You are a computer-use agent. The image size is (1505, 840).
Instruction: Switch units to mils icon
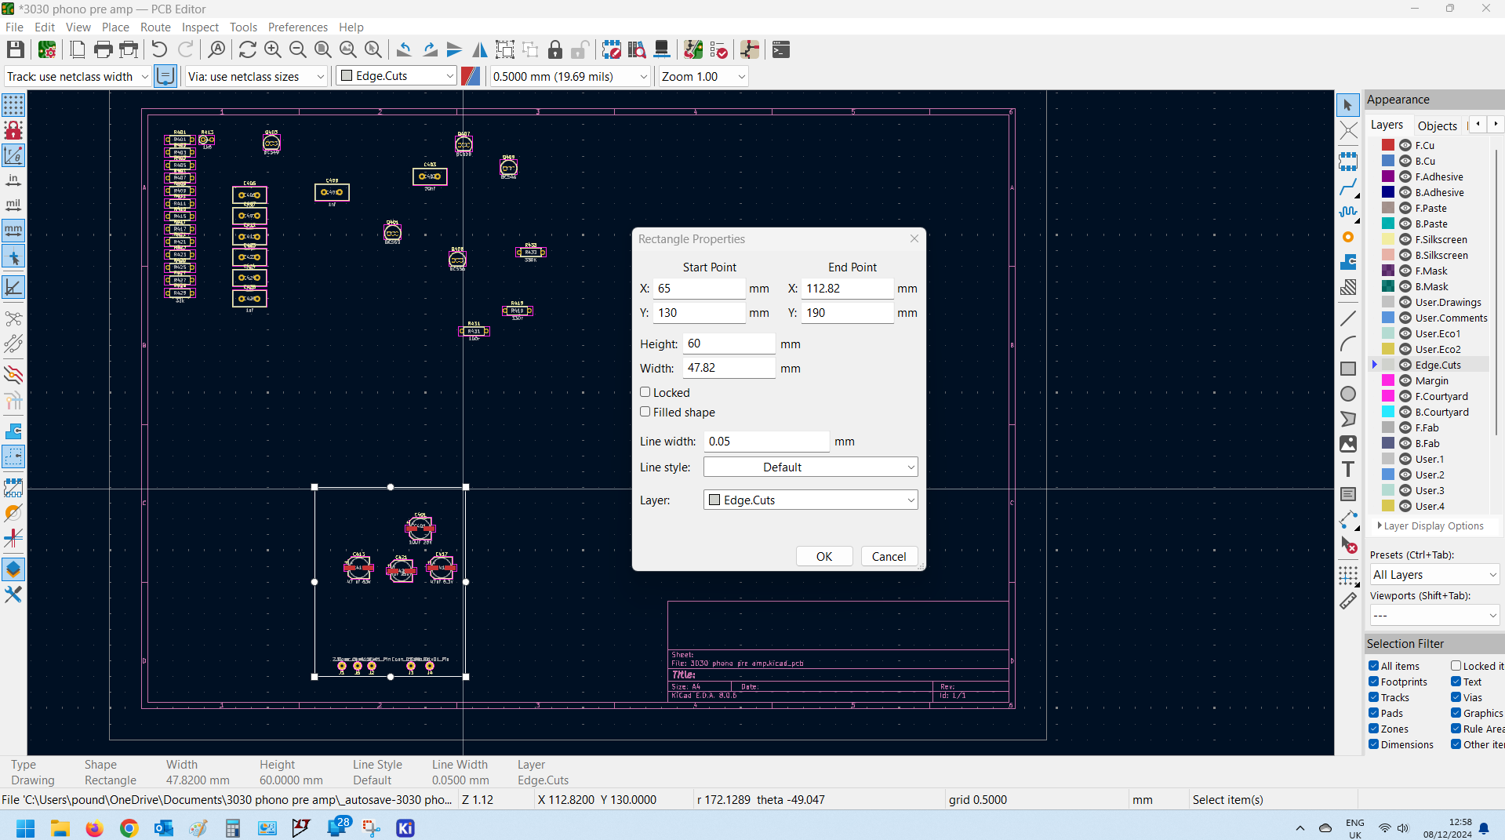(13, 205)
